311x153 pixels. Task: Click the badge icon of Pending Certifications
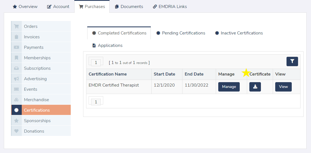(x=158, y=33)
